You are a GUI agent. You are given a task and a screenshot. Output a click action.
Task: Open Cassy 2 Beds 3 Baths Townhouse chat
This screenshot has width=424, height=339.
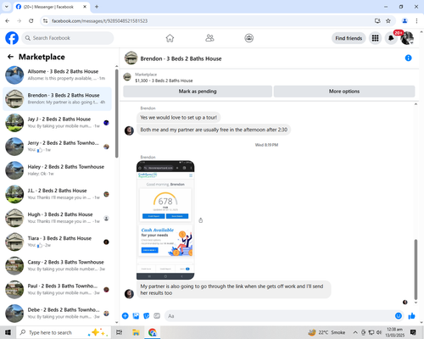(x=57, y=266)
